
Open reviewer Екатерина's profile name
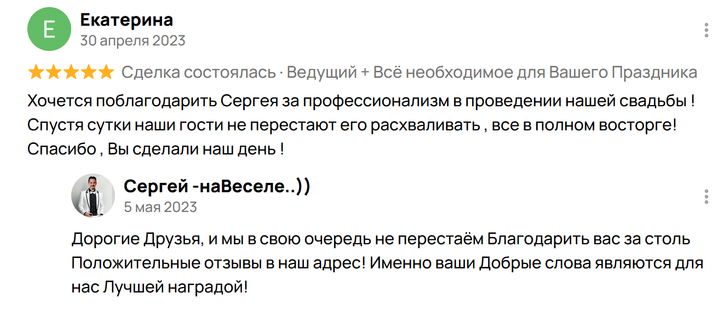(127, 20)
